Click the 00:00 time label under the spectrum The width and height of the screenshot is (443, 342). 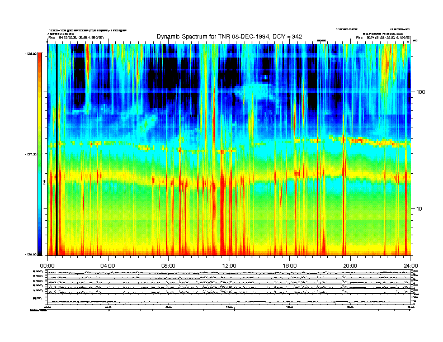pos(47,266)
